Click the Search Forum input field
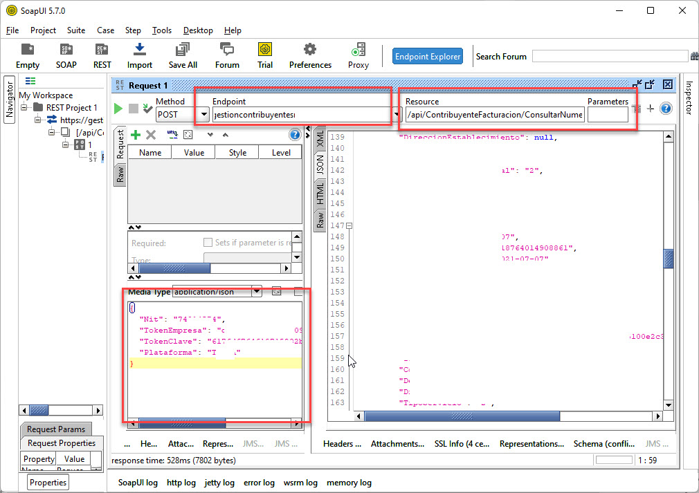 (x=609, y=57)
